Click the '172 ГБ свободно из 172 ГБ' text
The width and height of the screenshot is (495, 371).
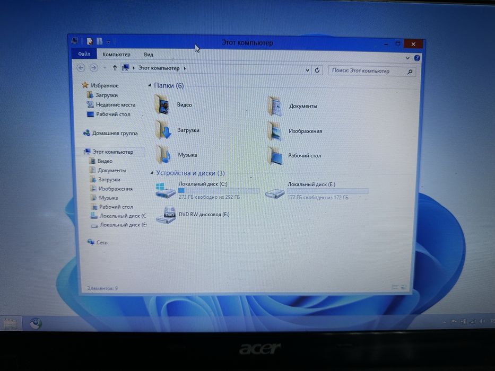pos(318,198)
